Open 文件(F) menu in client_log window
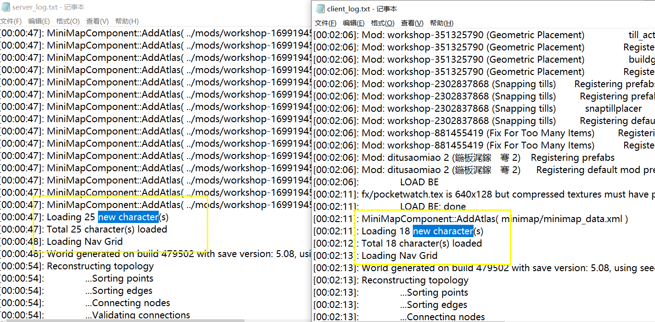 click(x=326, y=23)
